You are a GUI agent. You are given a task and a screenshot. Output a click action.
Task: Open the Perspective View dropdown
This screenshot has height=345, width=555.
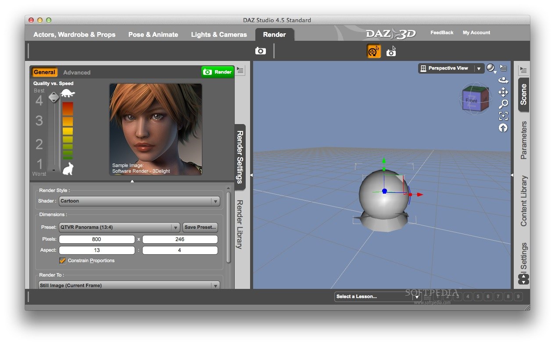pyautogui.click(x=451, y=68)
